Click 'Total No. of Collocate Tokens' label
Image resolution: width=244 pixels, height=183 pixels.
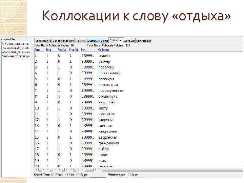click(x=105, y=45)
